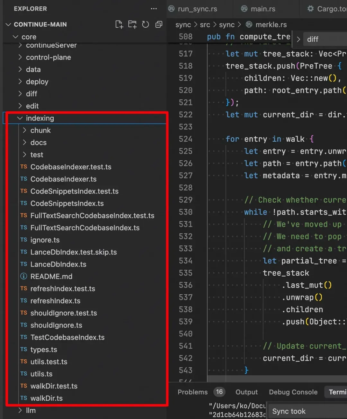Click the Rust icon on run_sync.rs tab
The height and width of the screenshot is (419, 347).
coord(172,9)
